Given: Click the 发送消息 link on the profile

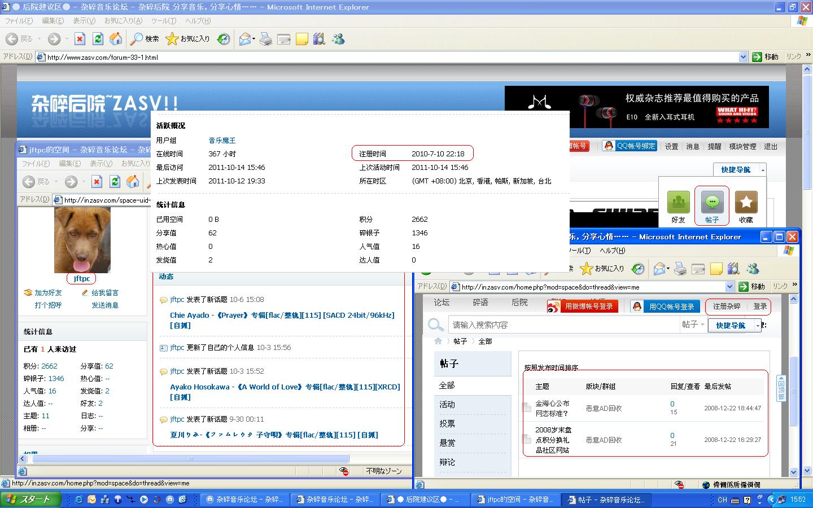Looking at the screenshot, I should 105,305.
